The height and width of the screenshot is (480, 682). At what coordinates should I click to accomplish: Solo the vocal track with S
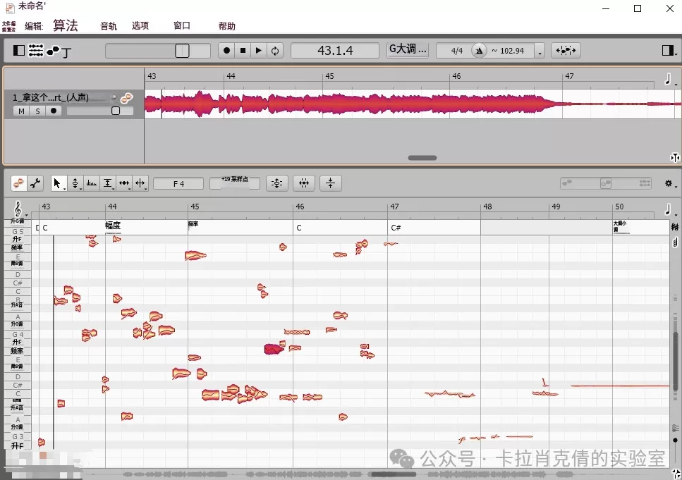37,111
